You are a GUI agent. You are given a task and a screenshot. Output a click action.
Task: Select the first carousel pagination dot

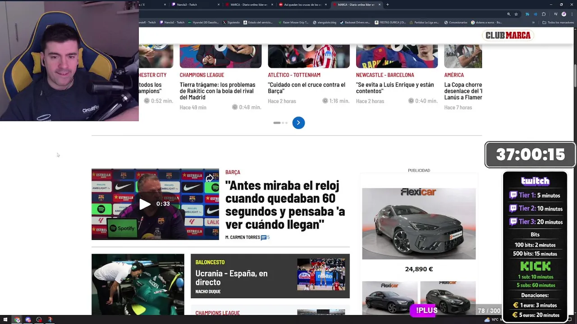(x=277, y=123)
